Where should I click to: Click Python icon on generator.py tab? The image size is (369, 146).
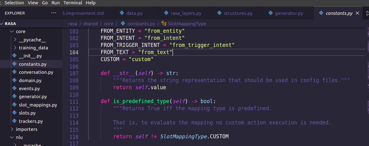271,13
